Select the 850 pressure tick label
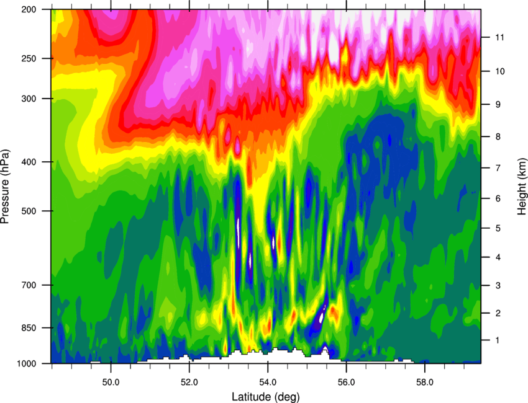Screen dimensions: 528x403 click(29, 328)
